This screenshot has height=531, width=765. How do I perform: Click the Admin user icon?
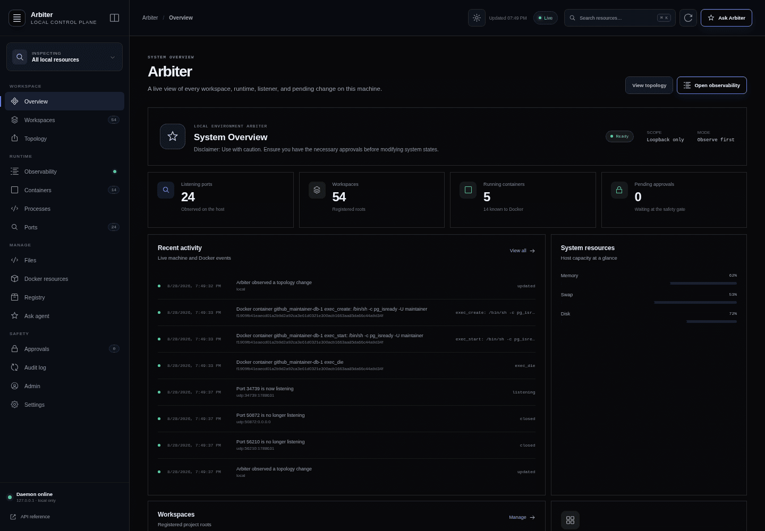14,386
